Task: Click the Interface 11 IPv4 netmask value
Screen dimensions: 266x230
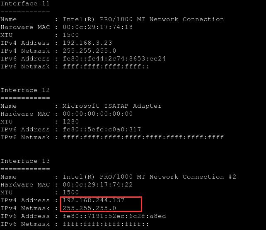Action: 89,51
